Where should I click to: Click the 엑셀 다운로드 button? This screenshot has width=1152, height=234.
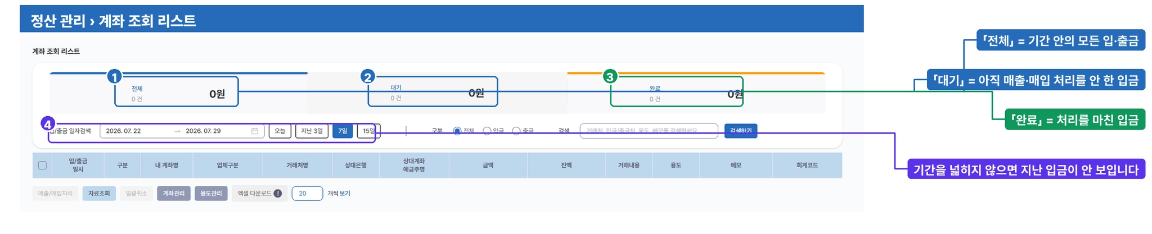click(259, 194)
